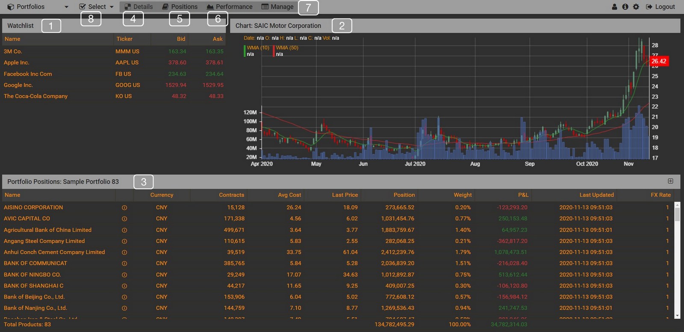
Task: Show info for BANK OF COMMUNICAT row
Action: click(x=124, y=264)
